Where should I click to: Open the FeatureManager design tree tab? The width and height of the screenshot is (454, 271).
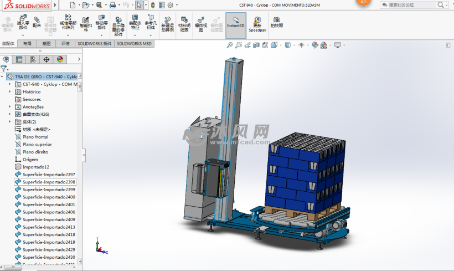pyautogui.click(x=6, y=59)
